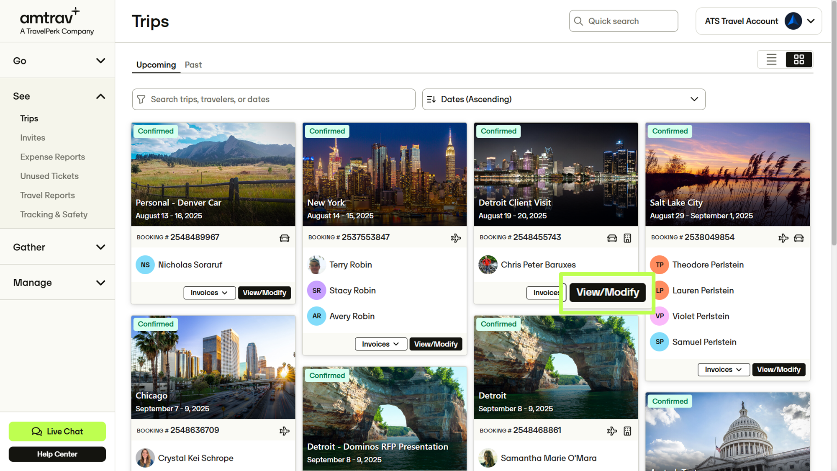
Task: Click Nicholas Soraruf NS avatar
Action: click(x=145, y=265)
